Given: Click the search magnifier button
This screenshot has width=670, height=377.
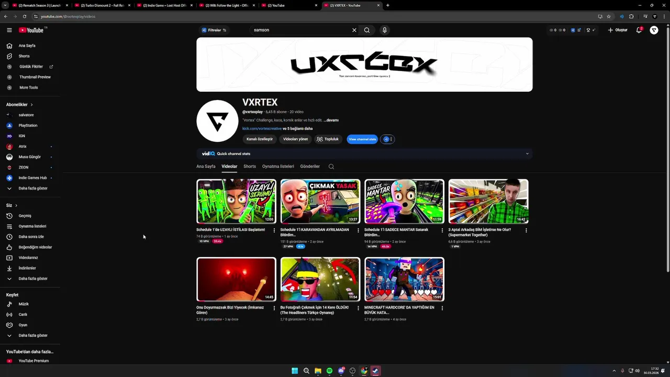Looking at the screenshot, I should [x=367, y=30].
